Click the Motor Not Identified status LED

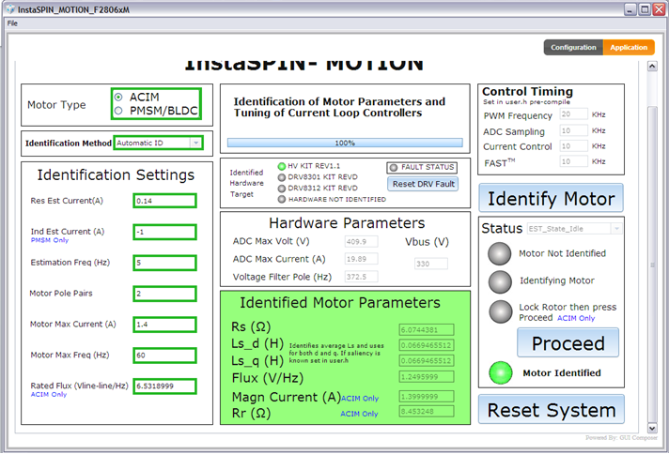(500, 254)
